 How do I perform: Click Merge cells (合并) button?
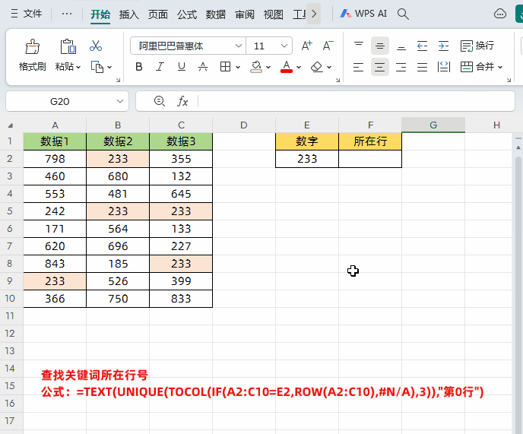click(477, 67)
